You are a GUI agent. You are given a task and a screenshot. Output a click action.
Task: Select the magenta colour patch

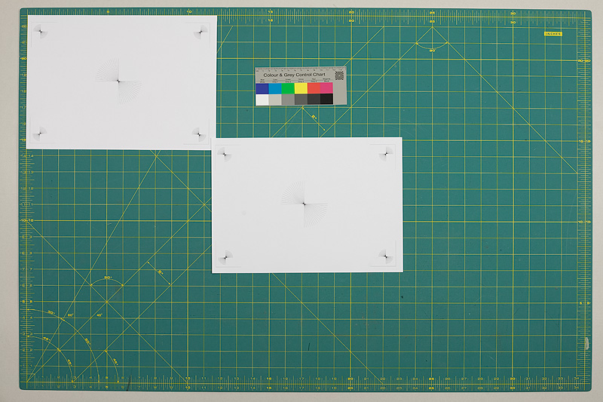326,87
